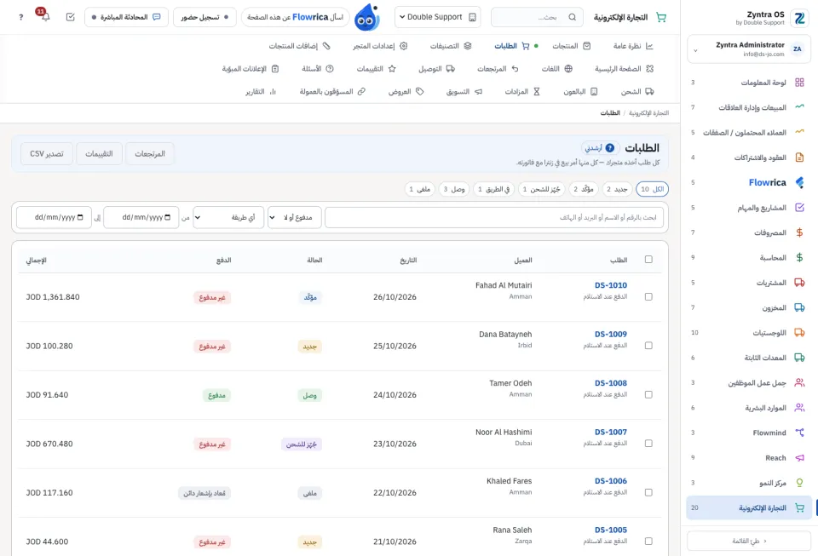The image size is (818, 556).
Task: Click the Flowmind branch icon
Action: pyautogui.click(x=799, y=433)
